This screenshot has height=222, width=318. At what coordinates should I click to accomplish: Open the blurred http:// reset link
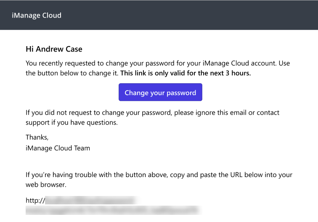coord(90,201)
